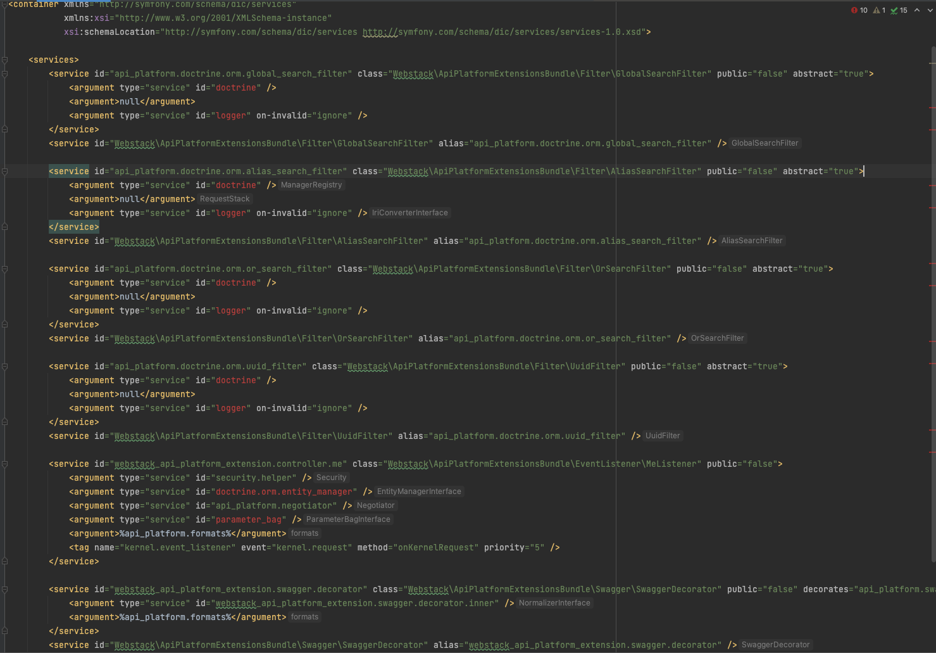Click alias "api_platform.doctrine.orm.uuid_filter" value
936x653 pixels.
pos(527,436)
